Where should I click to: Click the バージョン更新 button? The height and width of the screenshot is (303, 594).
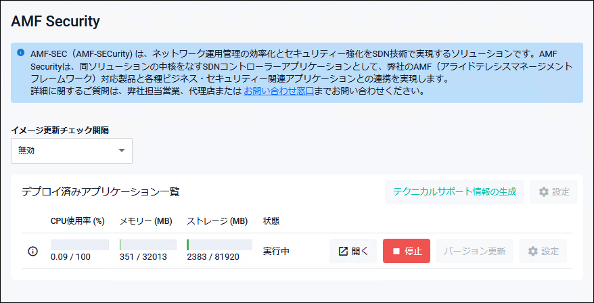[x=474, y=251]
